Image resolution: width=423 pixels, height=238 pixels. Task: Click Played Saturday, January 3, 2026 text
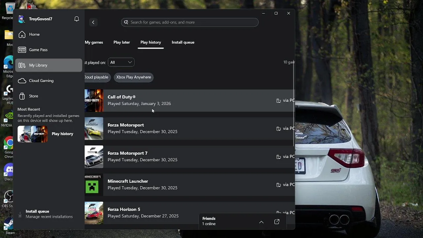point(139,103)
